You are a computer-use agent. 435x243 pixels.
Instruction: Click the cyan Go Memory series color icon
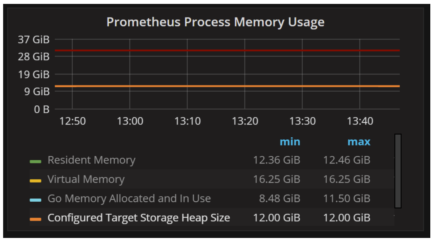(x=35, y=200)
